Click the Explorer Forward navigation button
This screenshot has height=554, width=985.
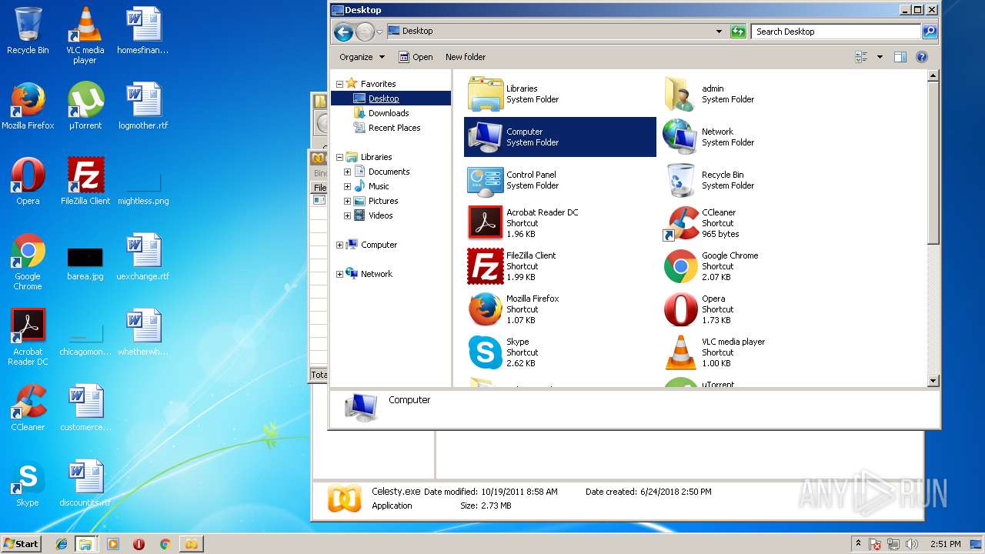(x=365, y=32)
